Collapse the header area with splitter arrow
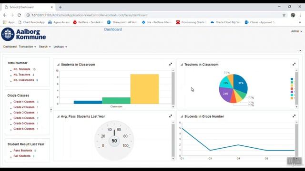The height and width of the screenshot is (171, 305). point(300,51)
